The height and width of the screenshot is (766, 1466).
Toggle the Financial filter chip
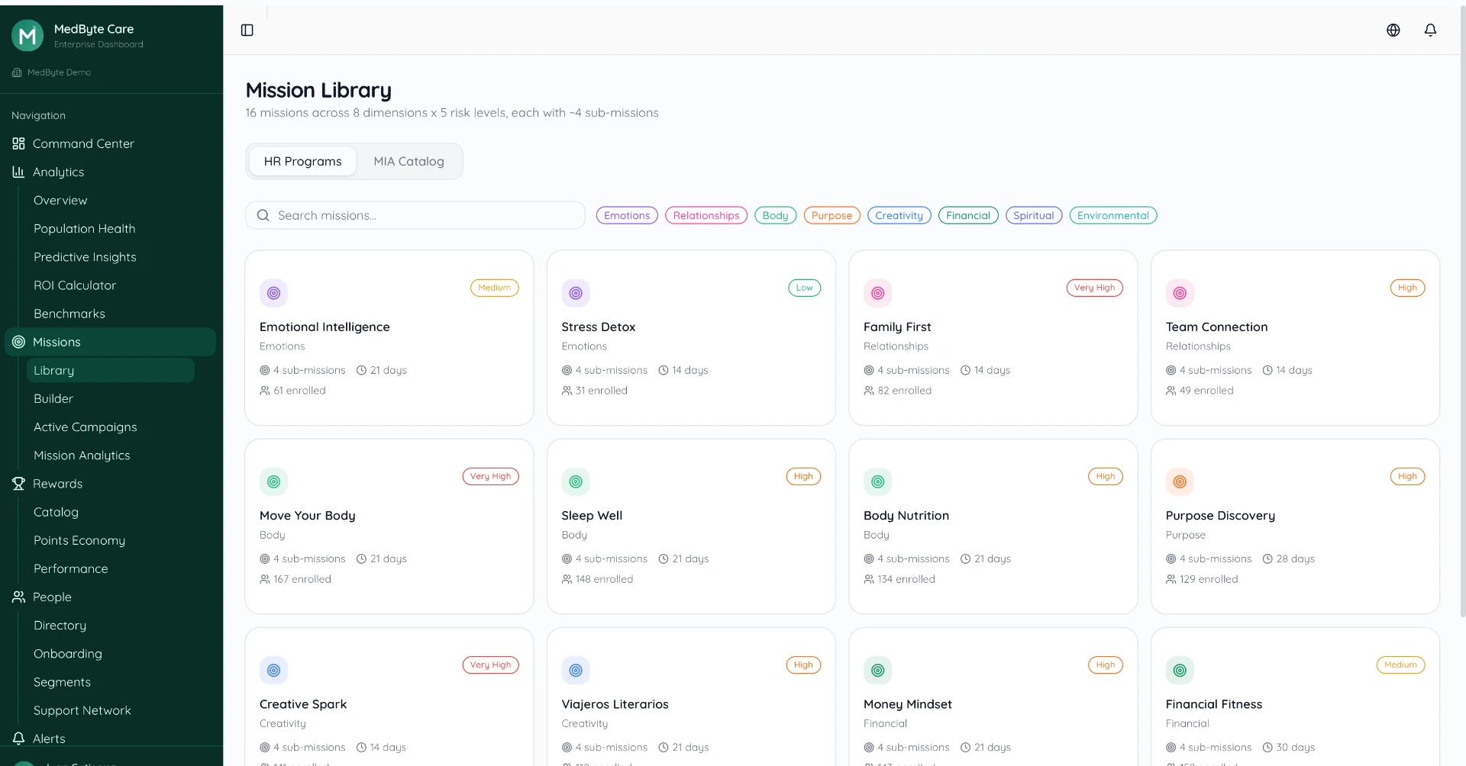(968, 216)
